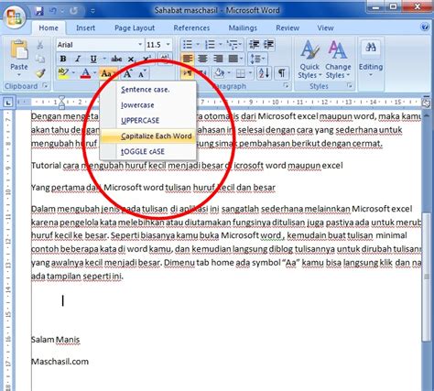Click the Change Case Aa button

point(108,73)
